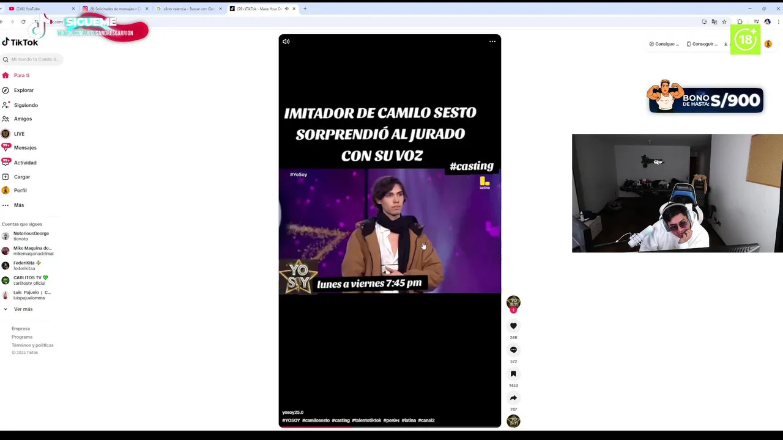Share the video with the arrow icon
This screenshot has width=783, height=440.
pos(513,398)
